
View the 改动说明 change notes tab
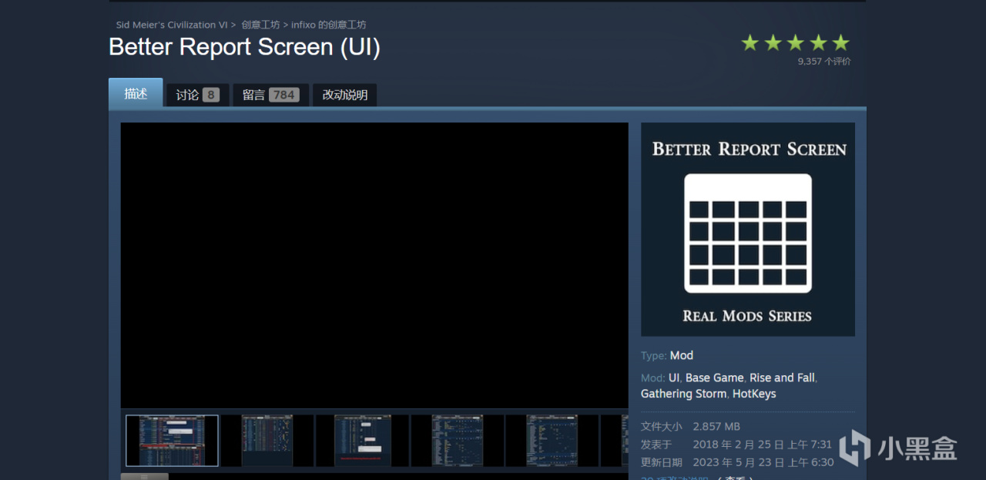(x=344, y=95)
